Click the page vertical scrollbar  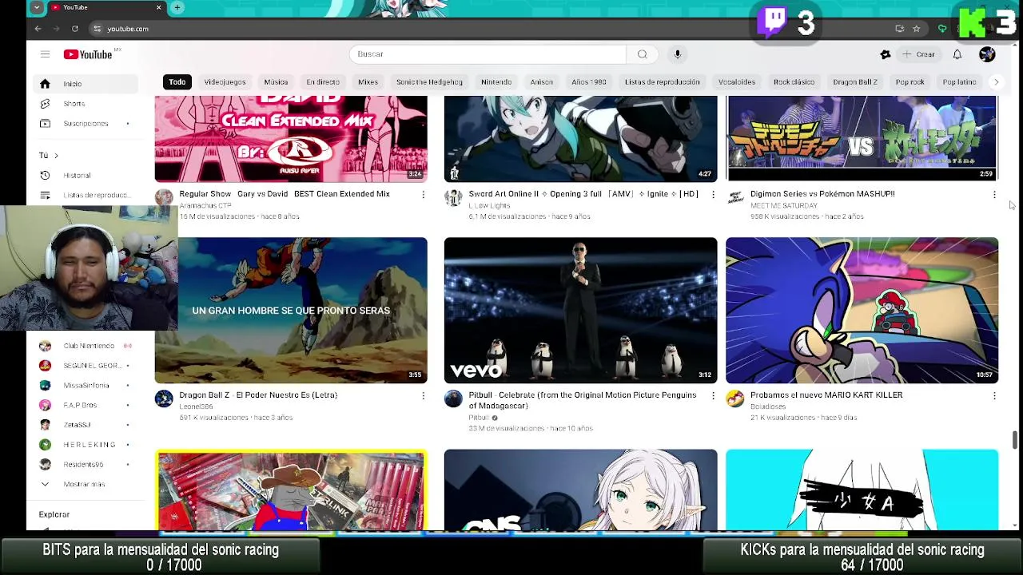click(1015, 439)
